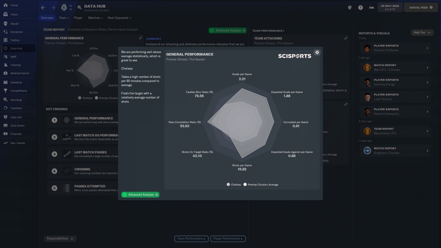
Task: Click the Anthony Elanga player portrait
Action: pyautogui.click(x=367, y=82)
